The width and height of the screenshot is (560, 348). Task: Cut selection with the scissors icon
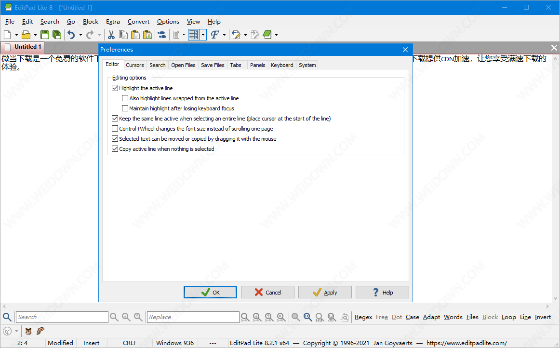pyautogui.click(x=111, y=35)
